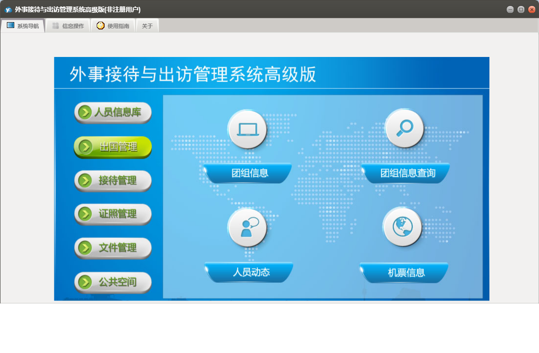Switch to the 信息操作 tab
539x353 pixels.
[x=68, y=26]
